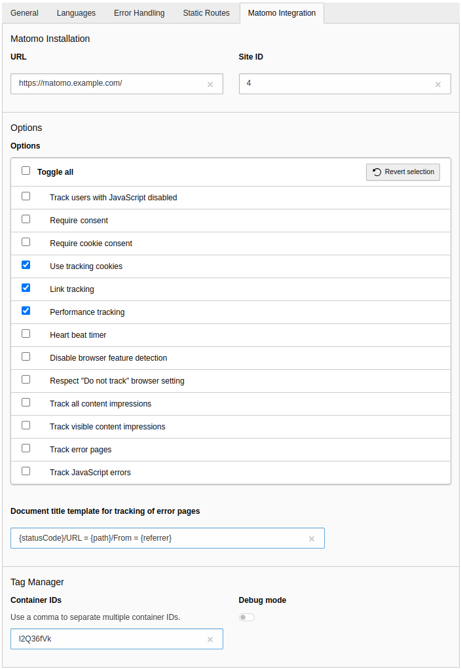Check Respect "Do not track" browser setting
The height and width of the screenshot is (669, 461).
click(26, 380)
